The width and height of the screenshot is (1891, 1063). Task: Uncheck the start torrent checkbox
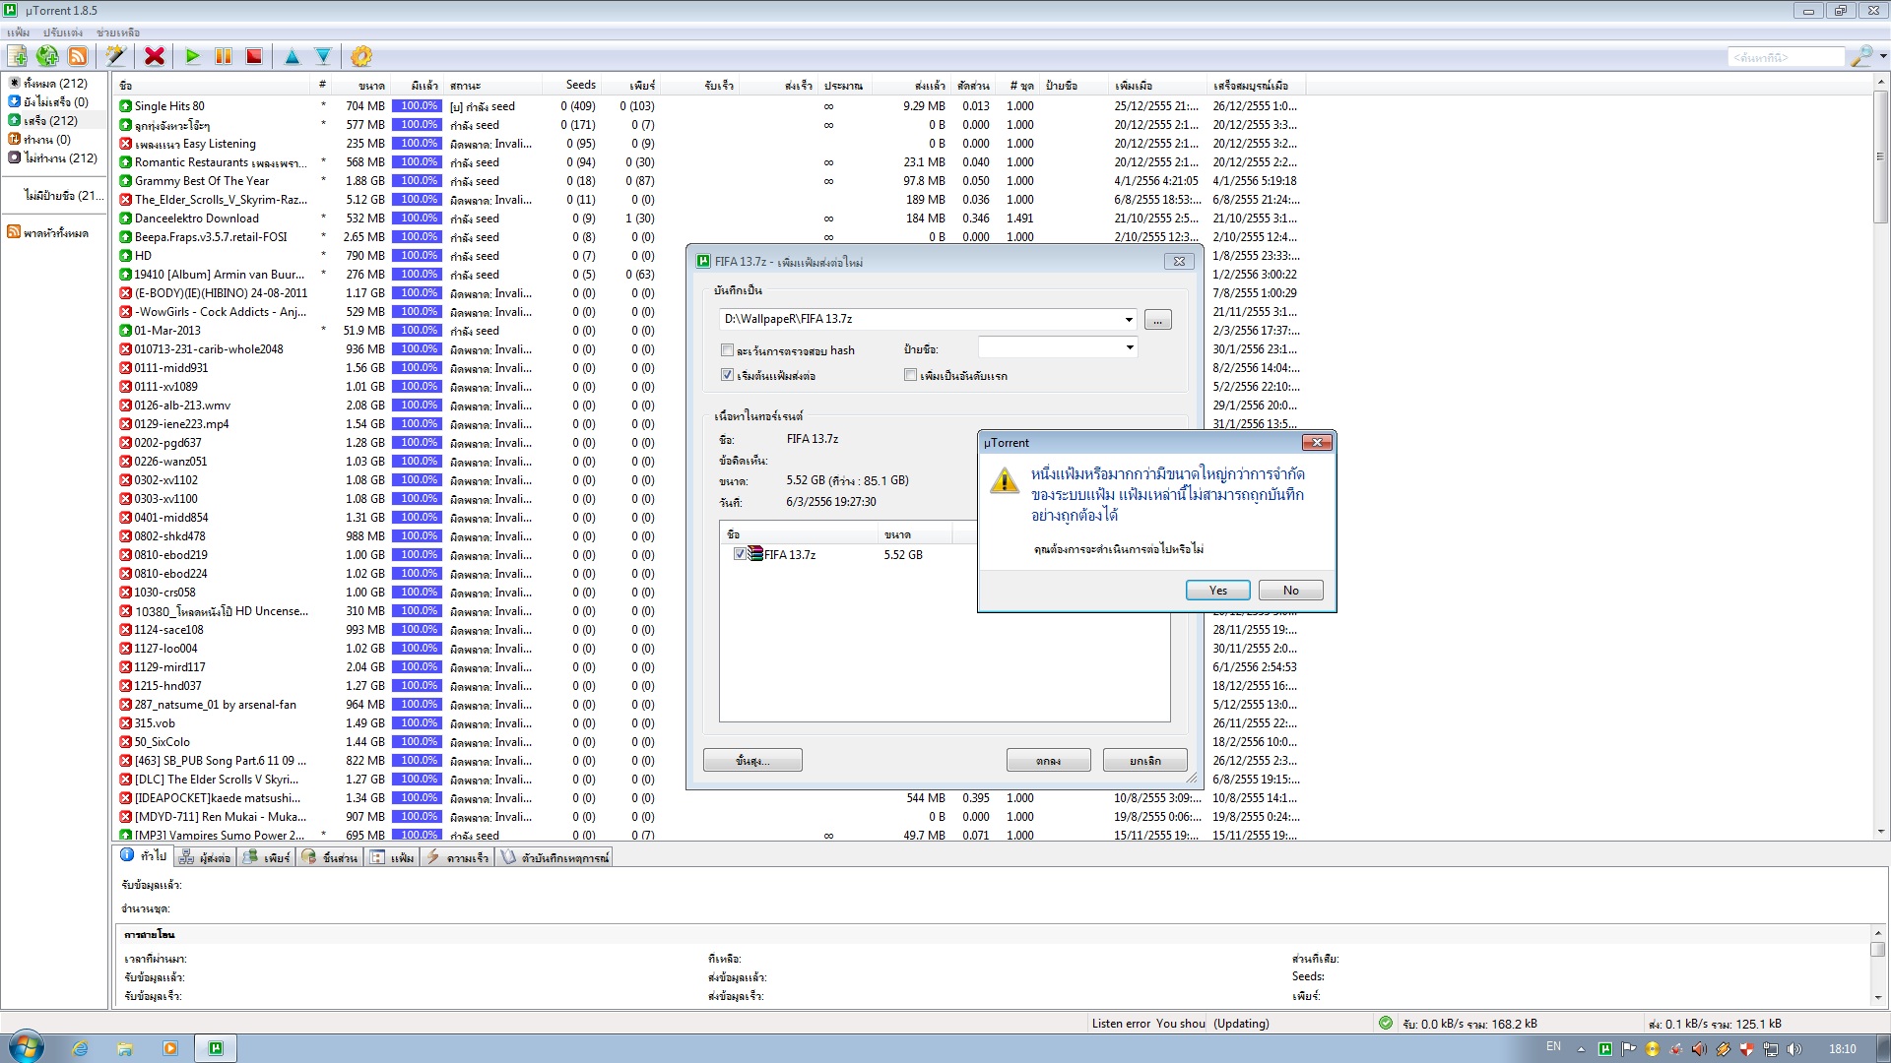(x=728, y=375)
